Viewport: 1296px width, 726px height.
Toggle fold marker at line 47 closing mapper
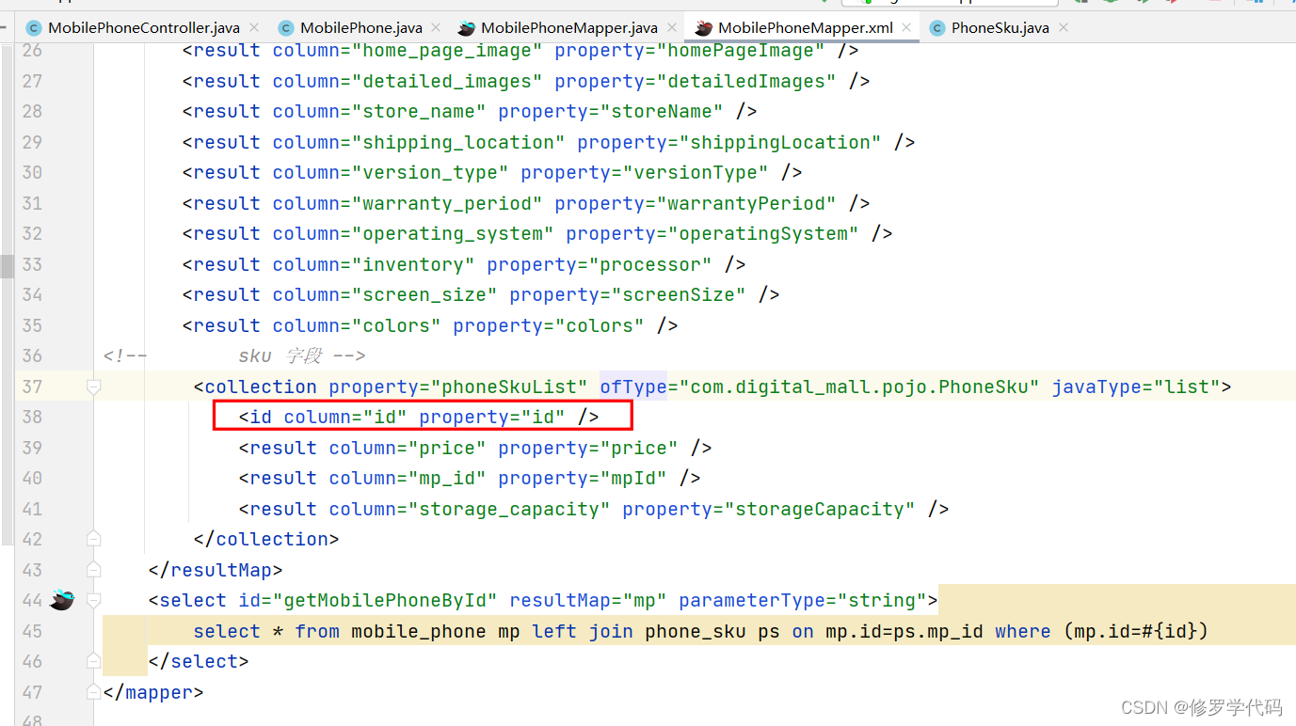click(x=93, y=692)
